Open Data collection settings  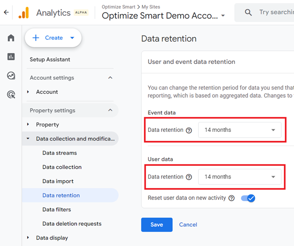click(62, 167)
